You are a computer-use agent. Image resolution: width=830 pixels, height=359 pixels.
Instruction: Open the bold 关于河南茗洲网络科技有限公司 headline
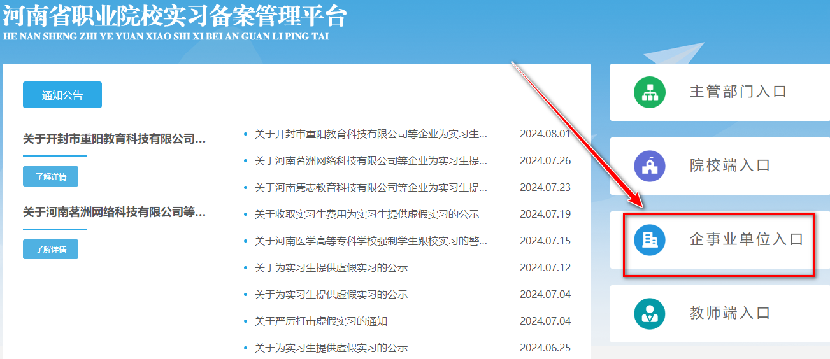click(x=115, y=212)
